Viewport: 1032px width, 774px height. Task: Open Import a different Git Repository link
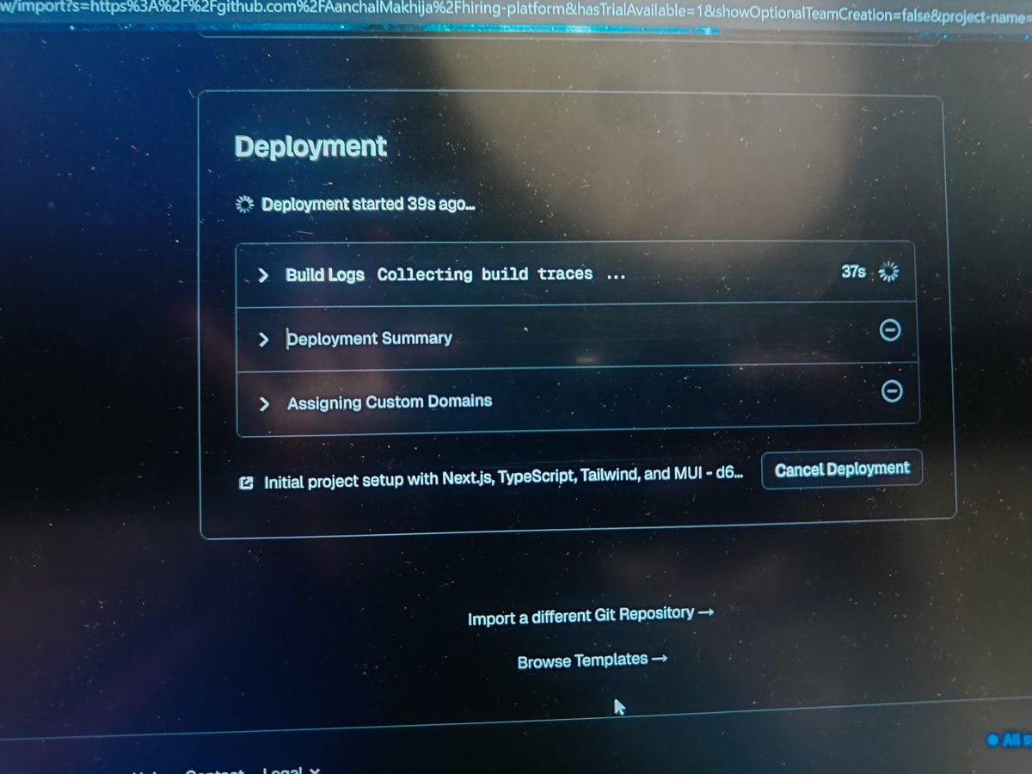coord(591,616)
